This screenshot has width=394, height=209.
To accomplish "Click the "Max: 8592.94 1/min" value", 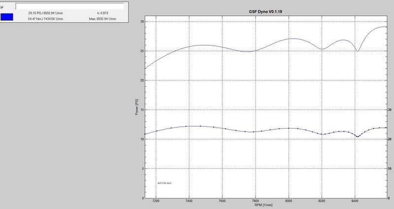I will point(102,19).
